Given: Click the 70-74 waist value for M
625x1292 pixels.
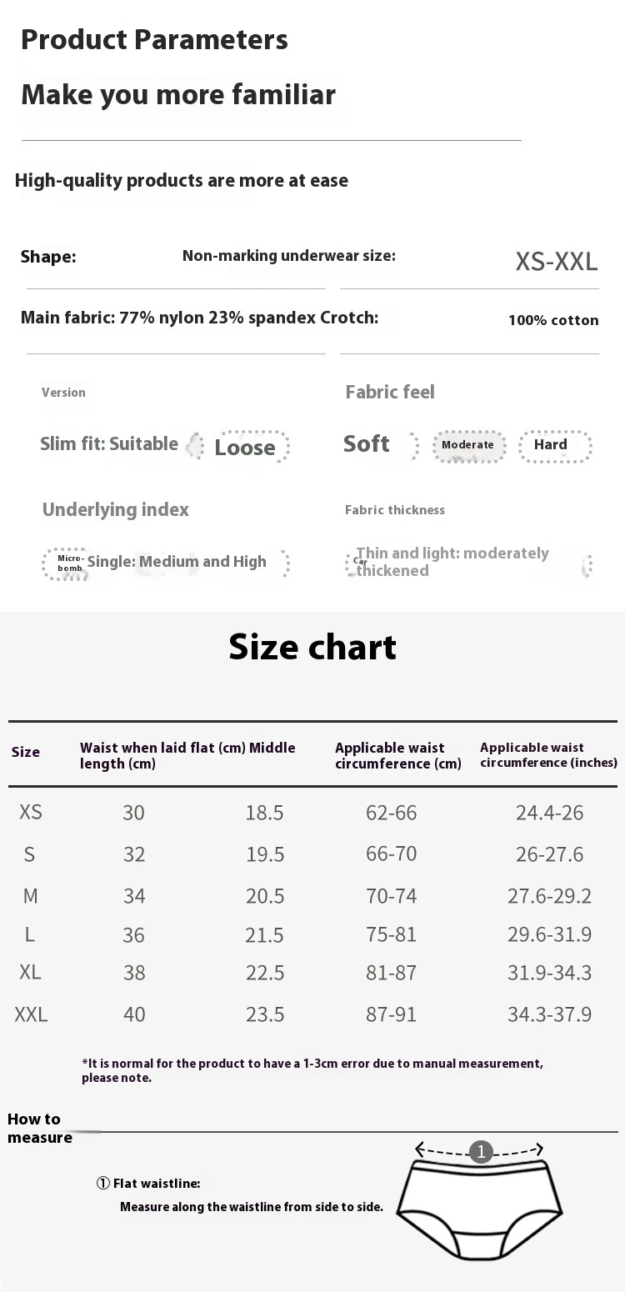Looking at the screenshot, I should [391, 896].
